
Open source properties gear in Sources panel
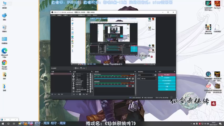[x=80, y=94]
